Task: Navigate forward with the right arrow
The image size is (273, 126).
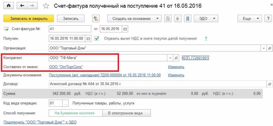Action: pyautogui.click(x=32, y=5)
